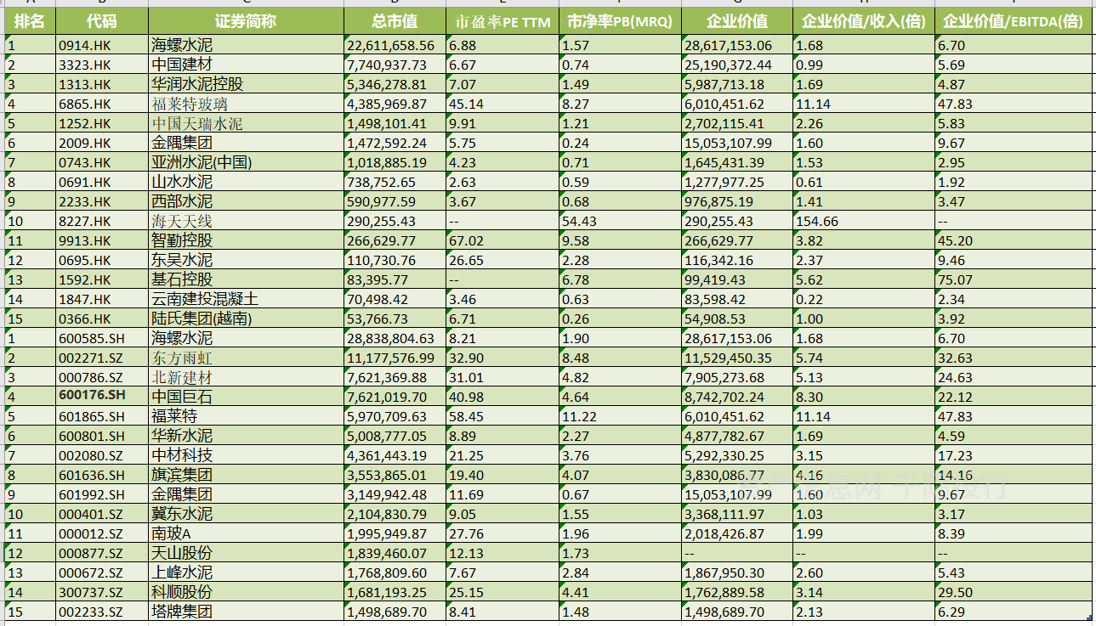Select cell with code 6865.HK
The height and width of the screenshot is (626, 1096).
102,104
